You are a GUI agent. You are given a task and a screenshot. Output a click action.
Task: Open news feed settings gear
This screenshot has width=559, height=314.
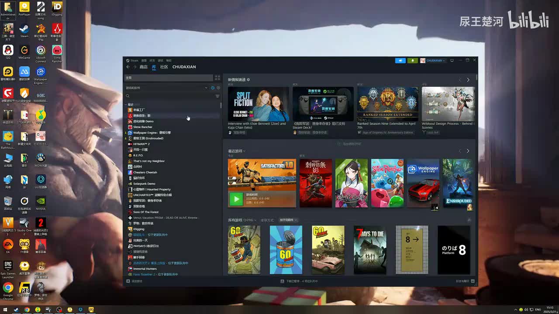pyautogui.click(x=248, y=80)
